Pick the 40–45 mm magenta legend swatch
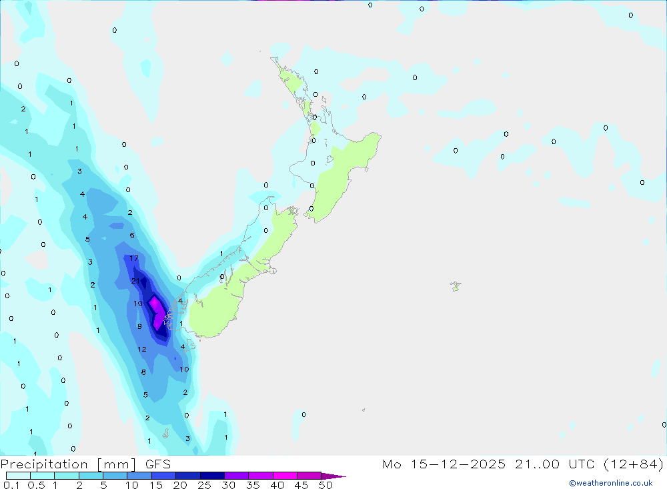The height and width of the screenshot is (489, 667). [x=285, y=476]
